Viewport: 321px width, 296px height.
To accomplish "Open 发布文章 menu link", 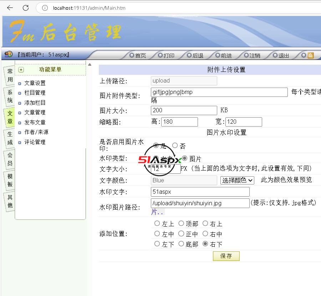I will tap(35, 122).
